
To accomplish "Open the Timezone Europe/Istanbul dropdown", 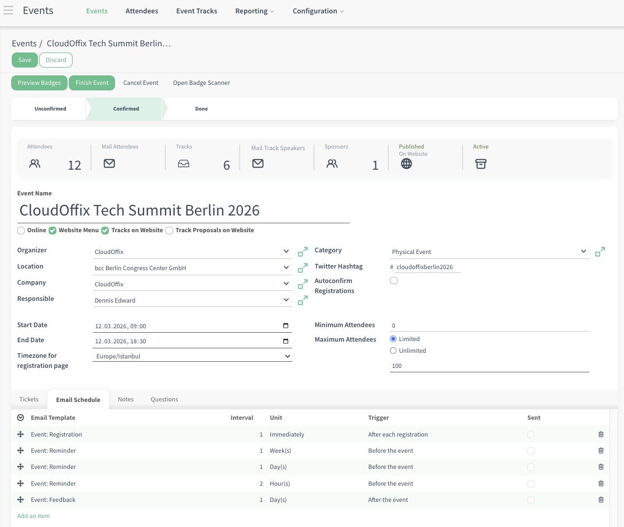I will [x=192, y=356].
